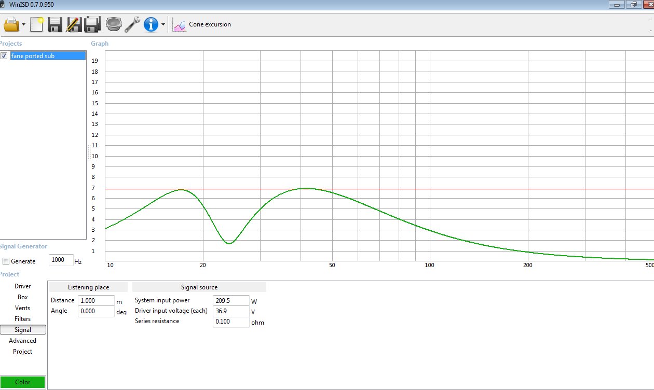Image resolution: width=654 pixels, height=390 pixels.
Task: Expand the open project dropdown arrow
Action: coord(24,24)
